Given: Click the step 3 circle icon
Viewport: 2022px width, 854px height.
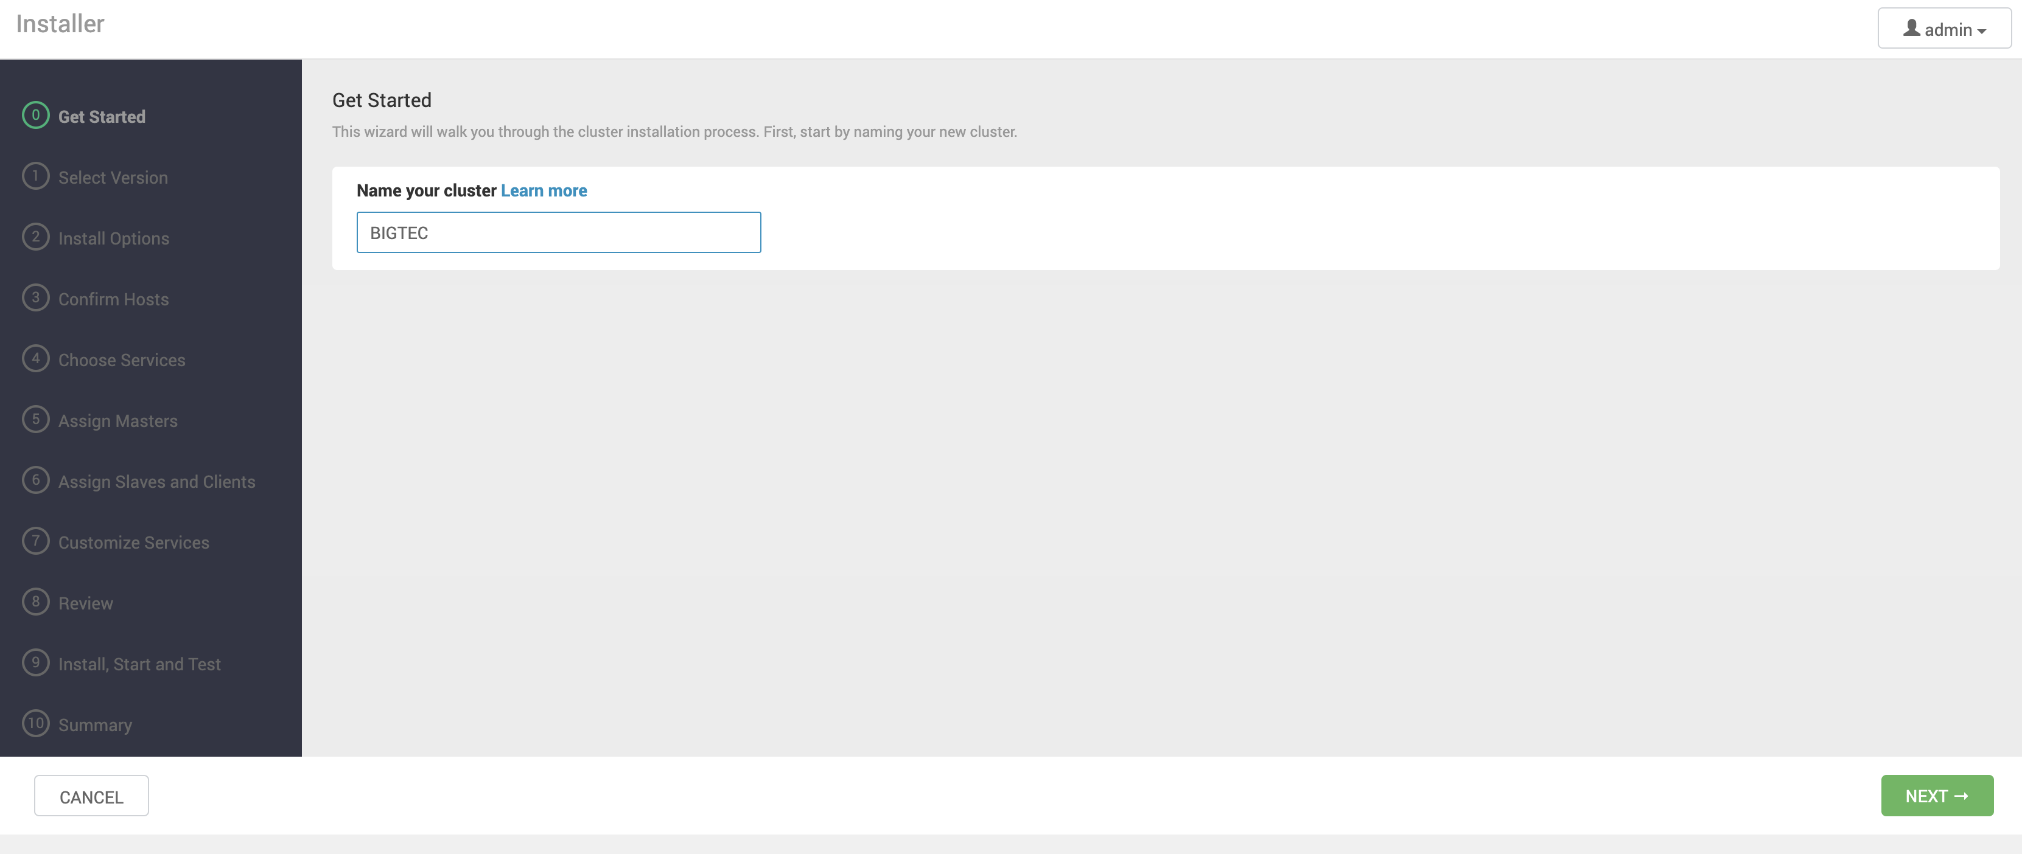Looking at the screenshot, I should (x=35, y=298).
